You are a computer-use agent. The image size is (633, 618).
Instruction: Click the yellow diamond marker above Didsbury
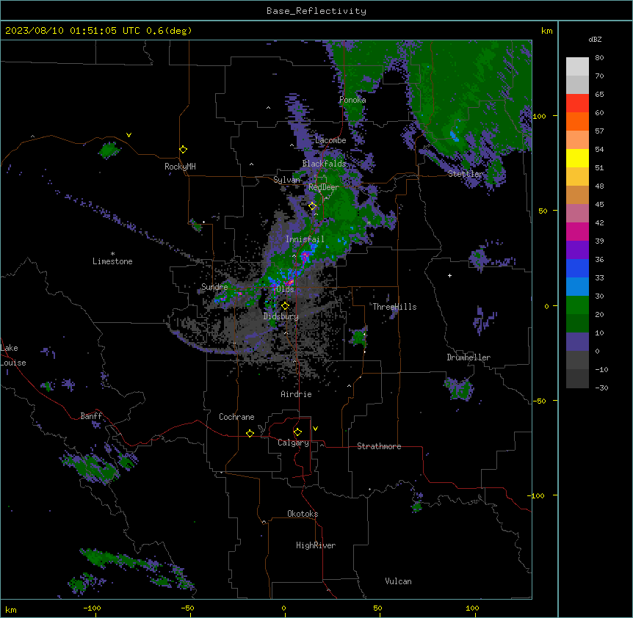[286, 306]
